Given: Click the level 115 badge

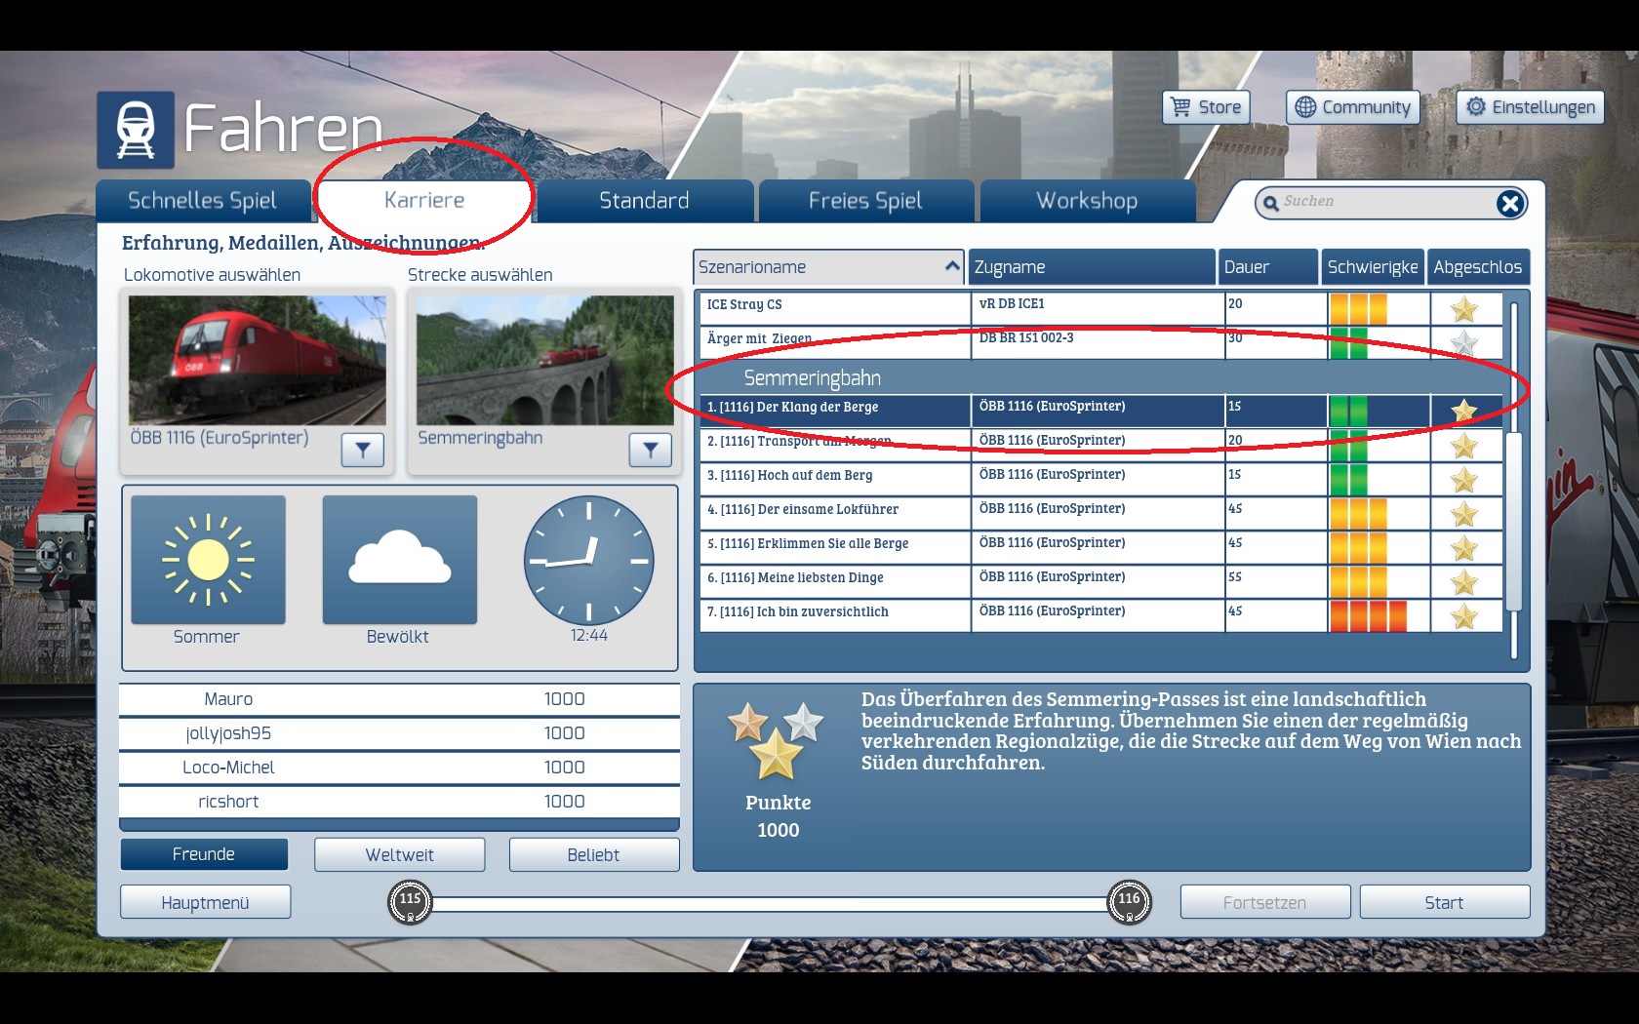Looking at the screenshot, I should 410,902.
